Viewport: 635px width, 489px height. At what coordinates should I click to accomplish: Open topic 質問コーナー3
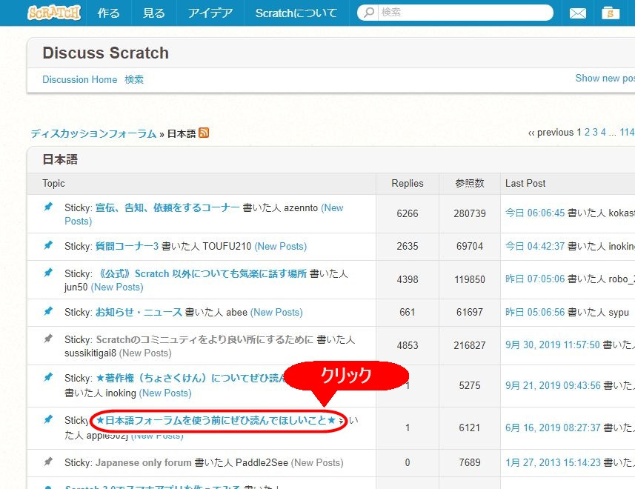click(x=127, y=246)
